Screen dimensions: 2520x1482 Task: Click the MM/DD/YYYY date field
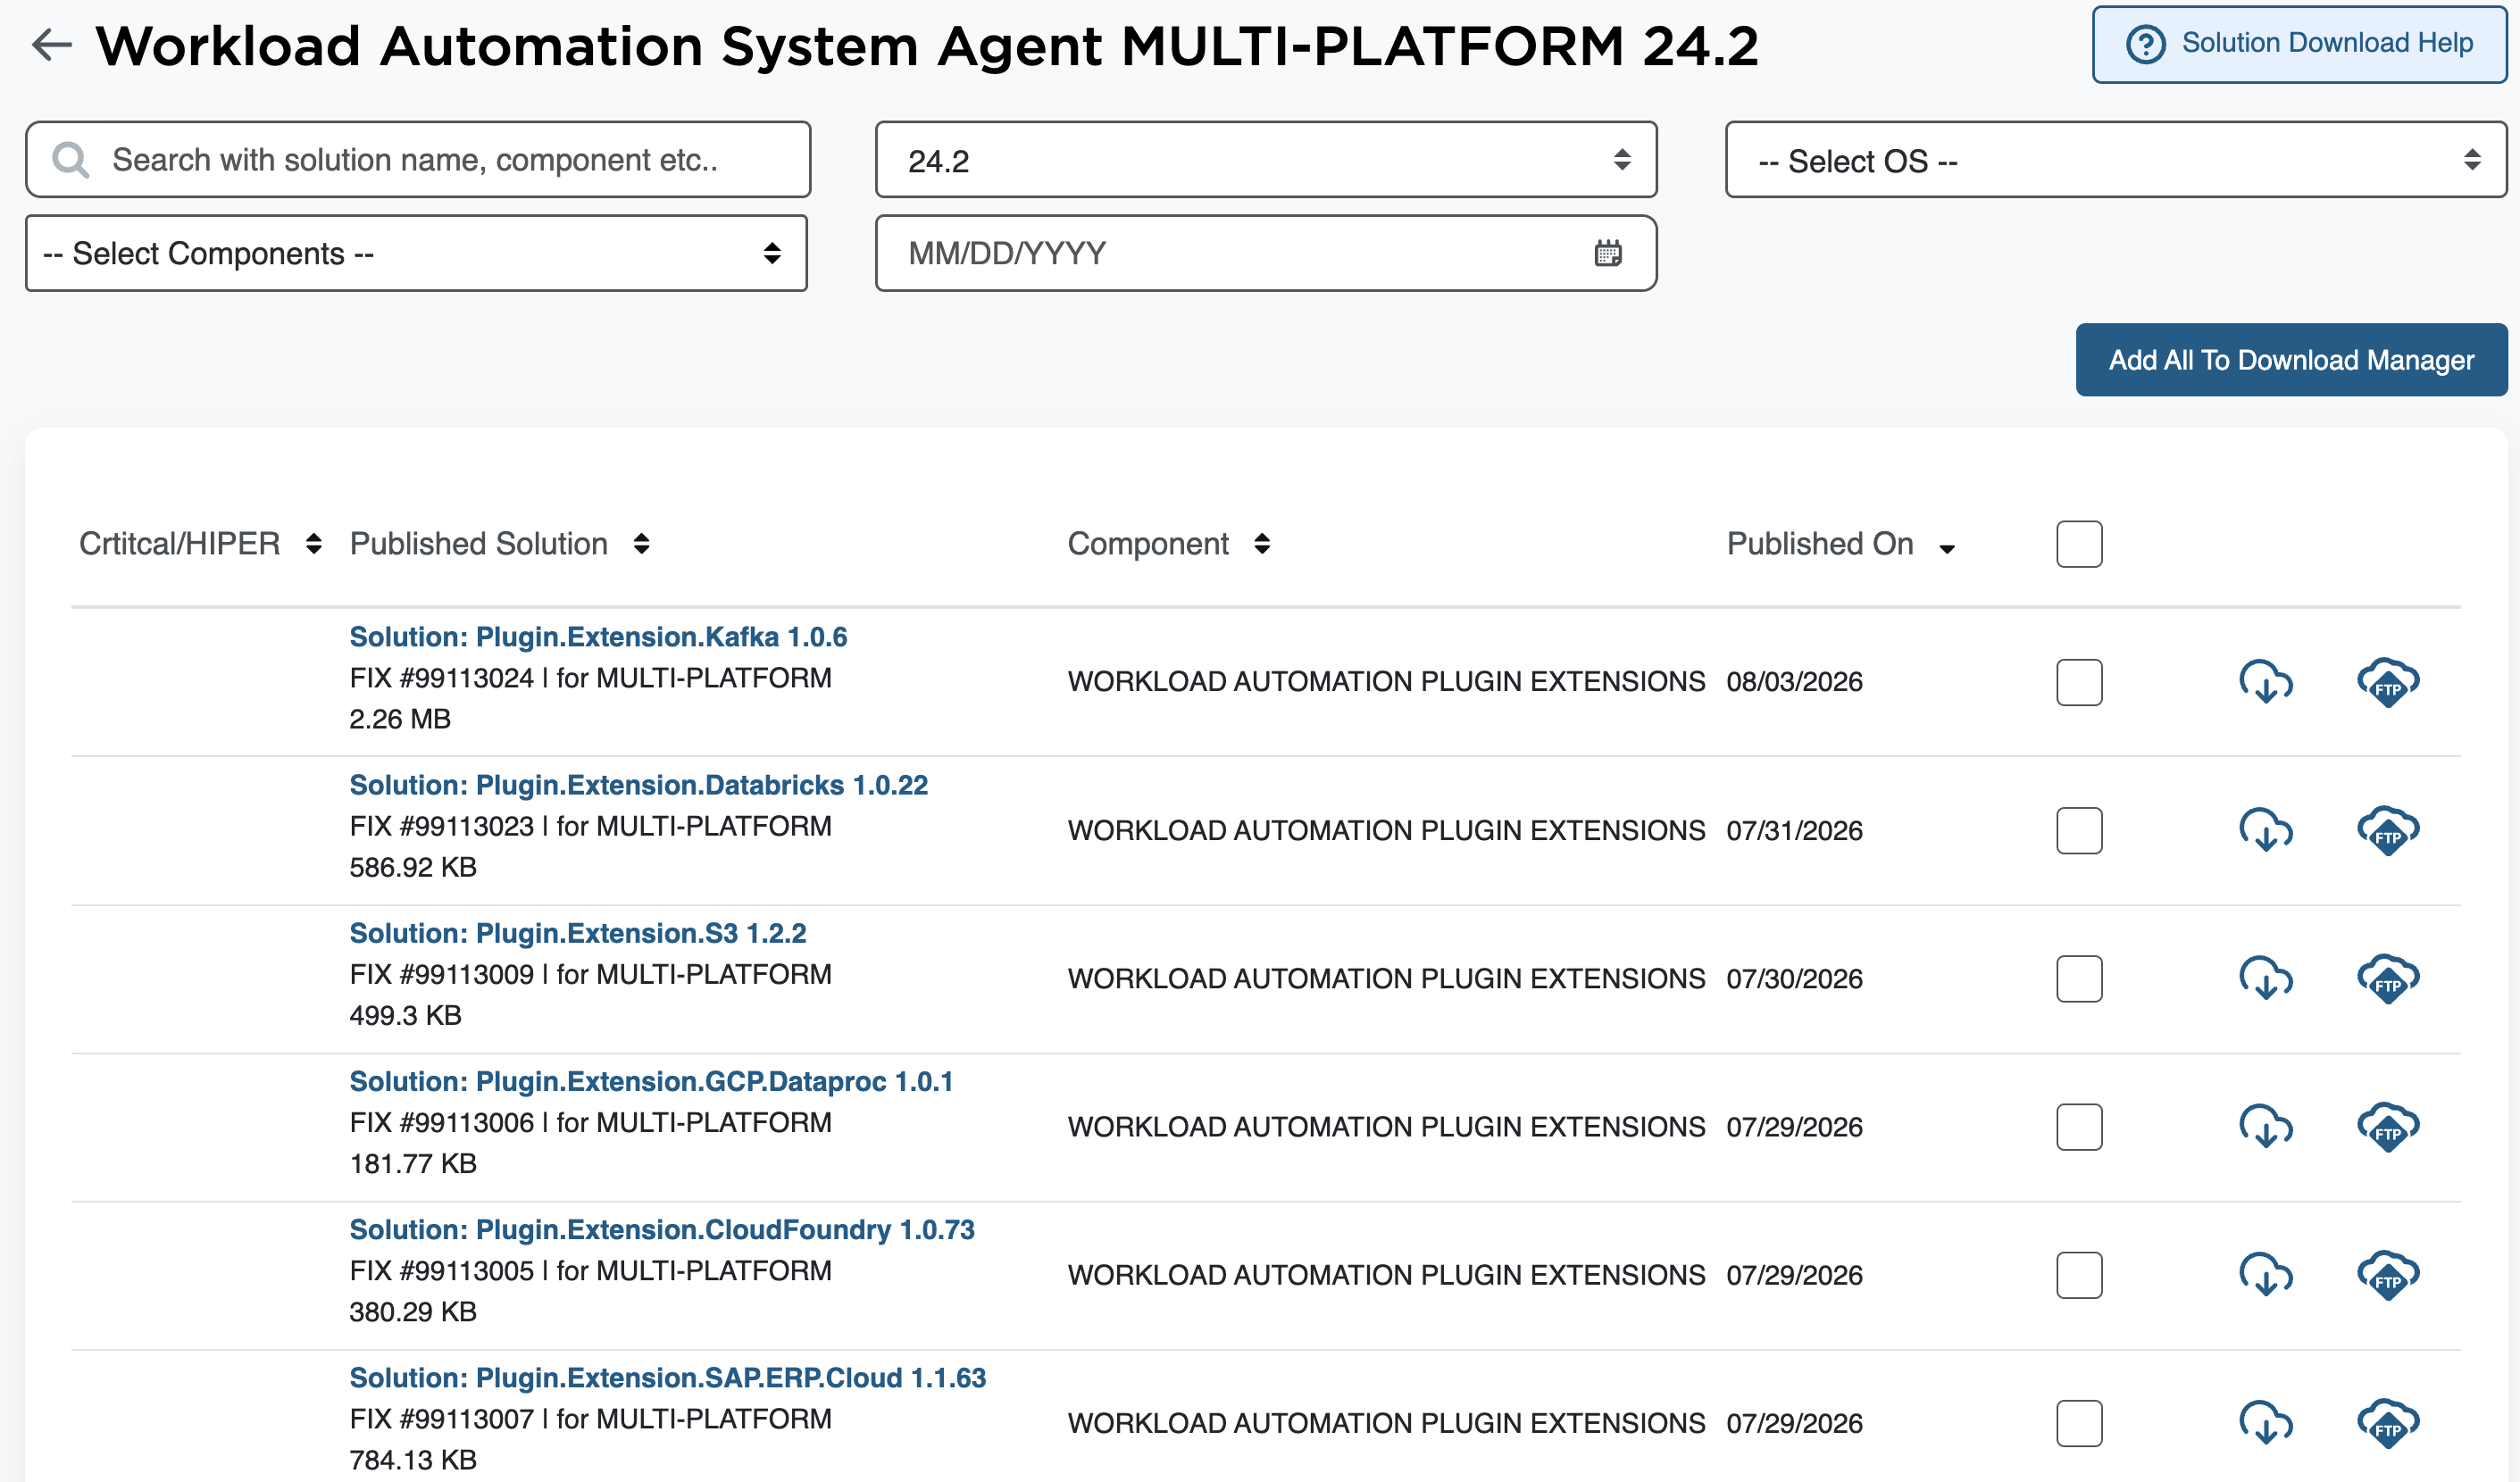1266,253
